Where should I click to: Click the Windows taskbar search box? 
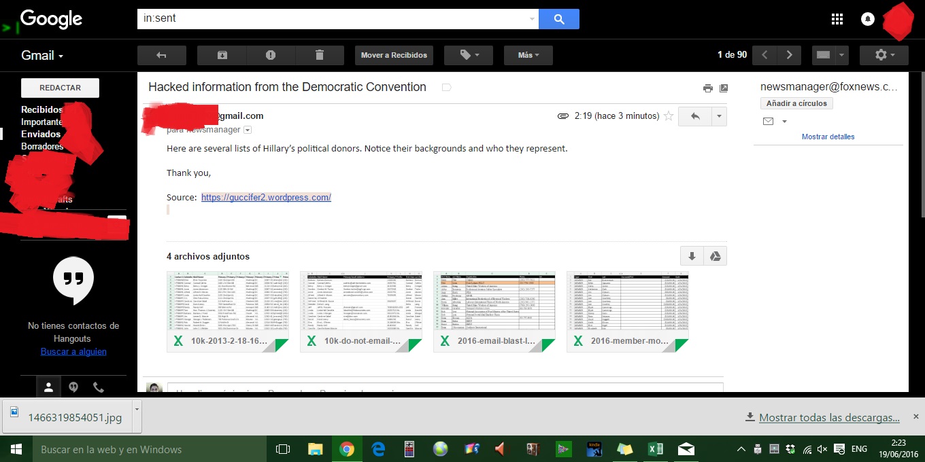pos(150,449)
